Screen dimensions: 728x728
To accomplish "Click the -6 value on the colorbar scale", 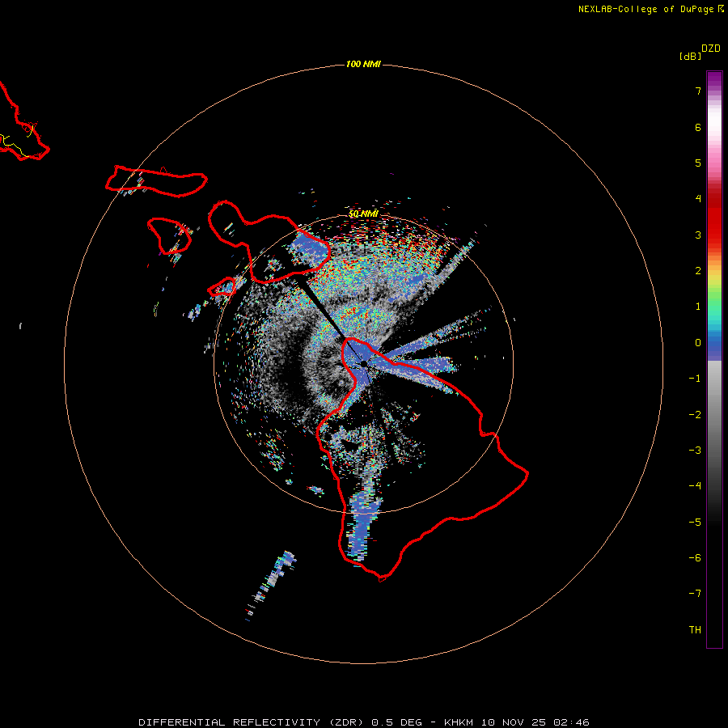I will coord(695,558).
